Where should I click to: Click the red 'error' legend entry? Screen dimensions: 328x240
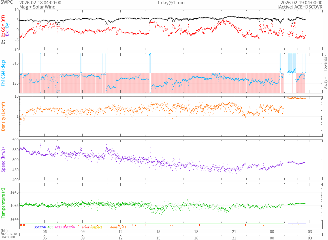pos(85,227)
